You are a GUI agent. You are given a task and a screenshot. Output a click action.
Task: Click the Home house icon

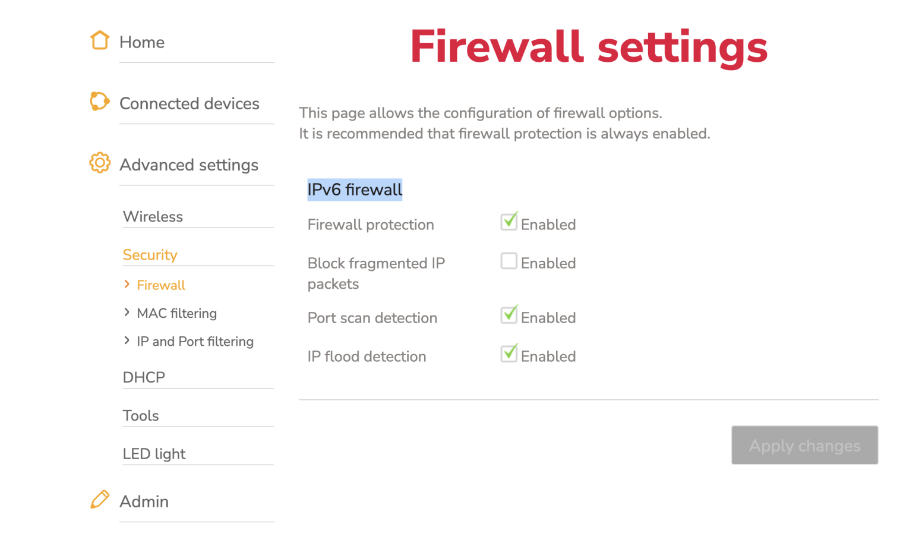pos(100,40)
